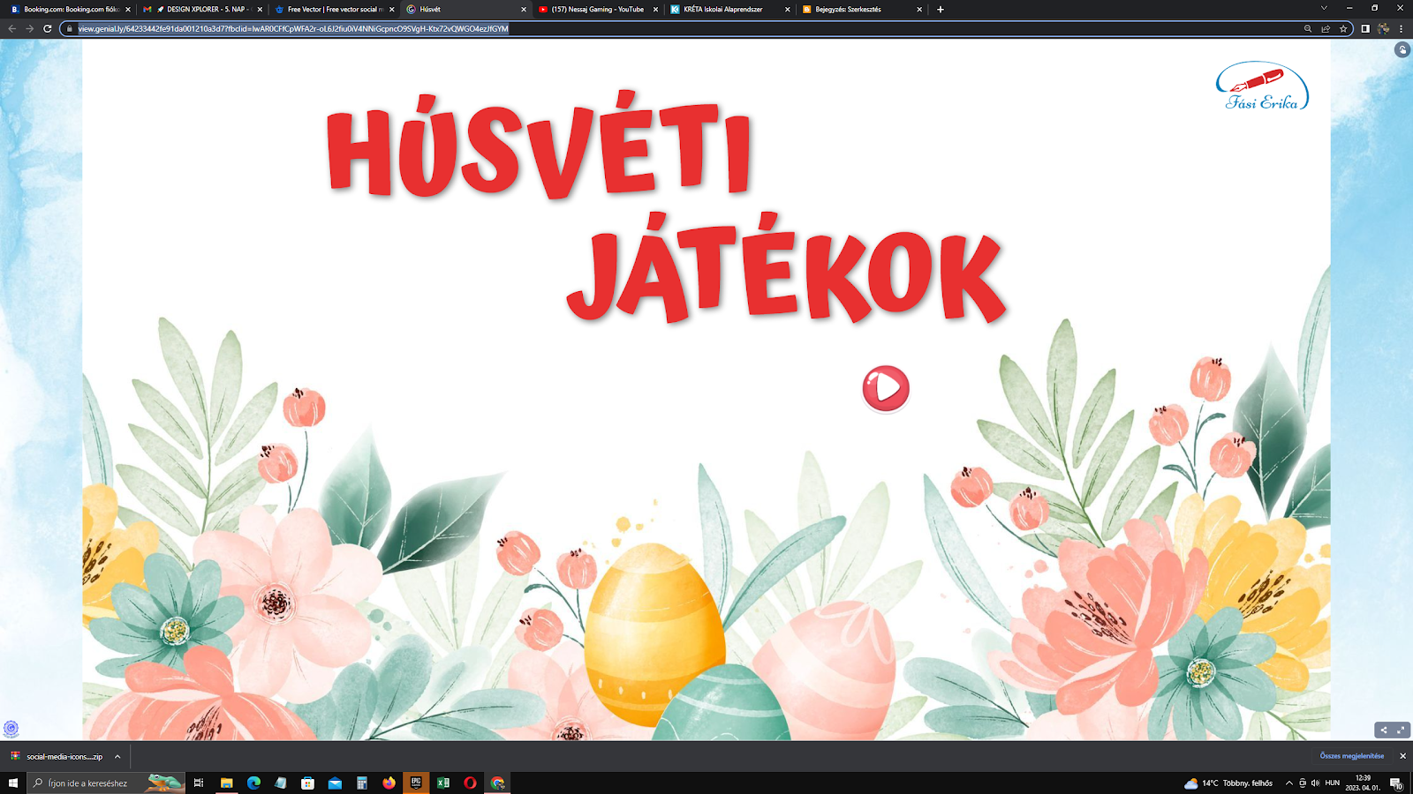Show hidden system tray icons
The image size is (1413, 794).
(1288, 783)
